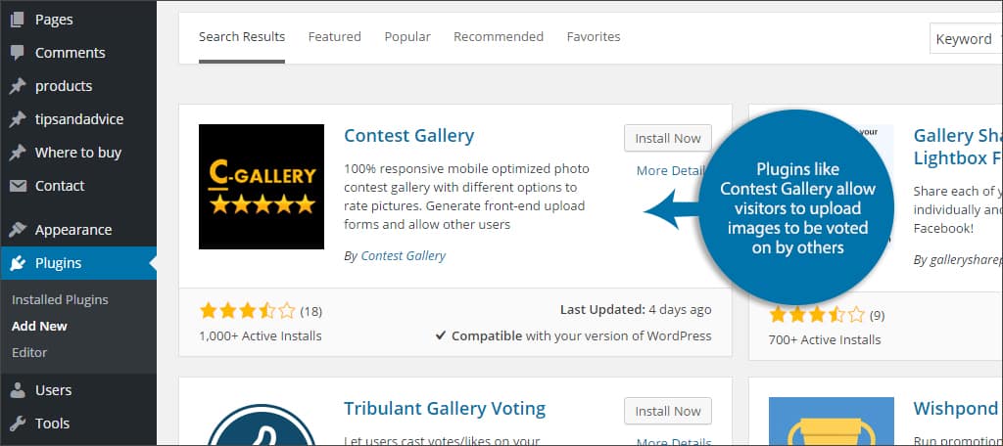1003x446 pixels.
Task: Open the Keyword search type dropdown
Action: [x=966, y=39]
